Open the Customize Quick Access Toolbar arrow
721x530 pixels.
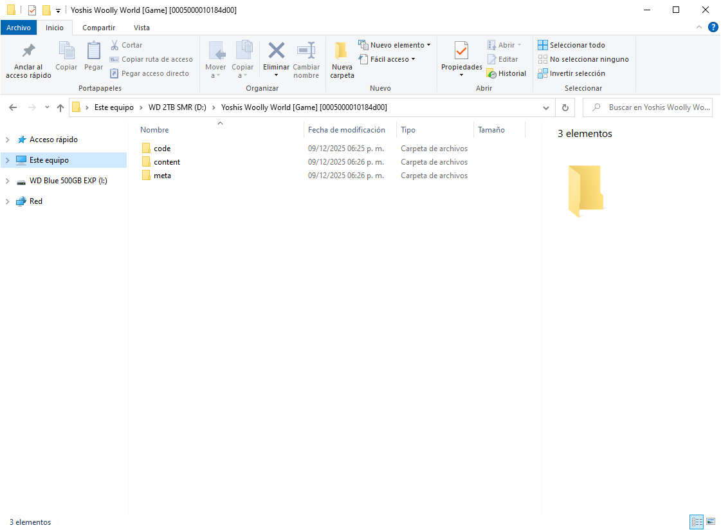click(58, 10)
